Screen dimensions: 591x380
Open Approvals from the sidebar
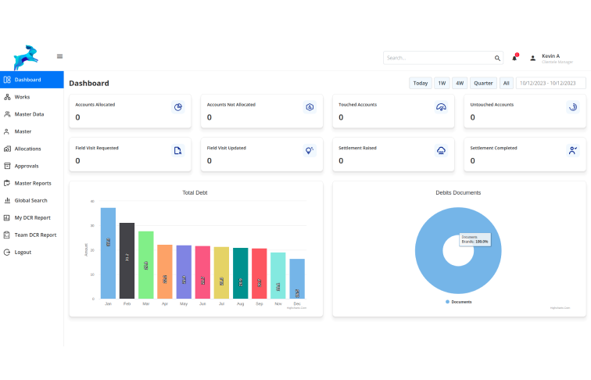(x=26, y=166)
